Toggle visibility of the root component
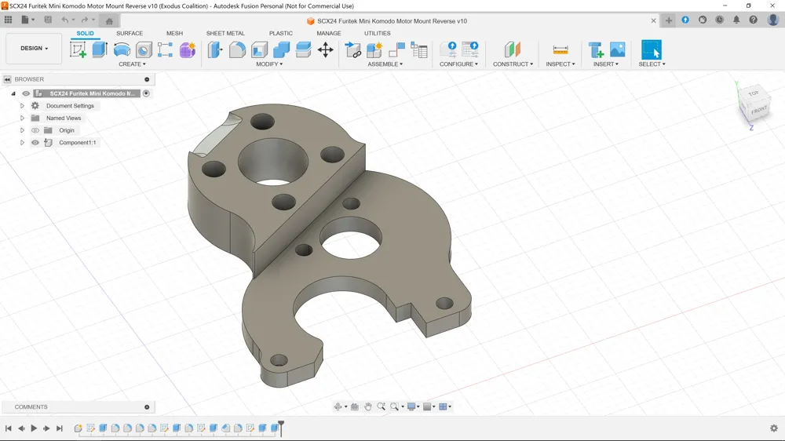This screenshot has height=441, width=785. [26, 93]
